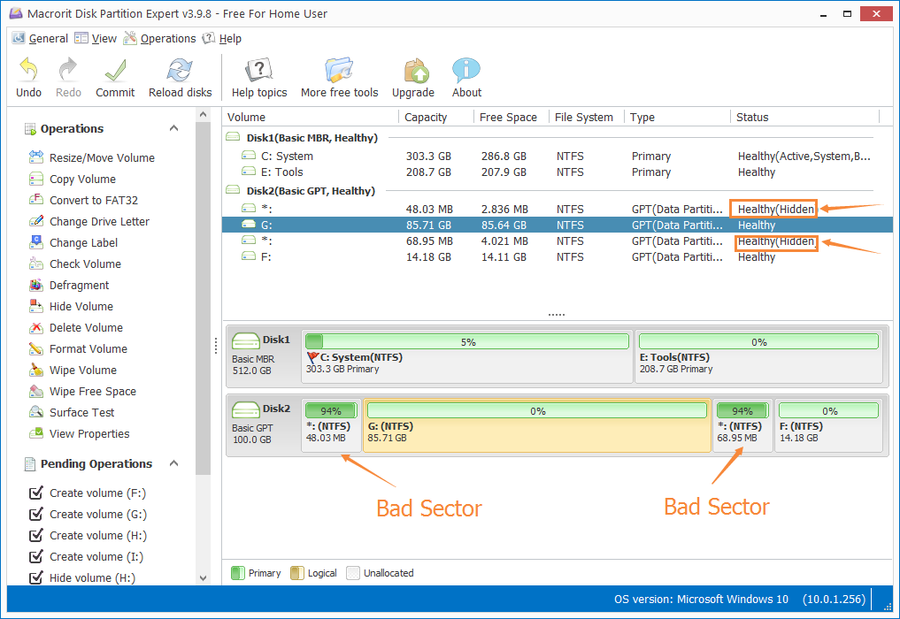
Task: Select the hidden 48.03 MB volume row
Action: pyautogui.click(x=558, y=209)
